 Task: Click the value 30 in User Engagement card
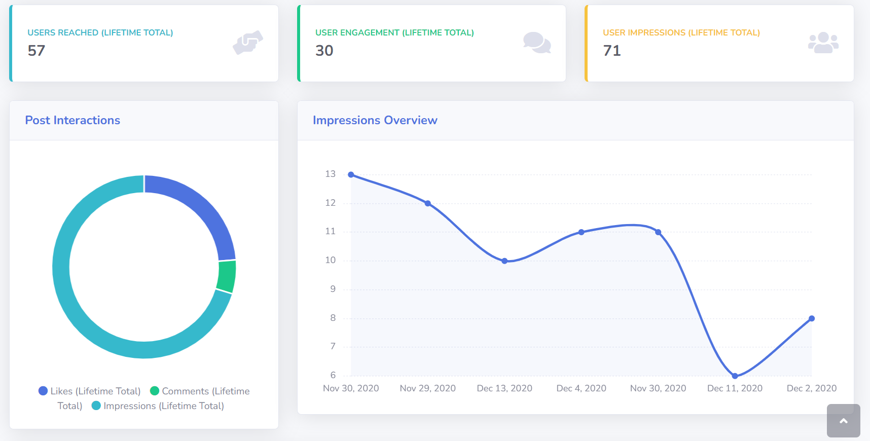(x=324, y=51)
